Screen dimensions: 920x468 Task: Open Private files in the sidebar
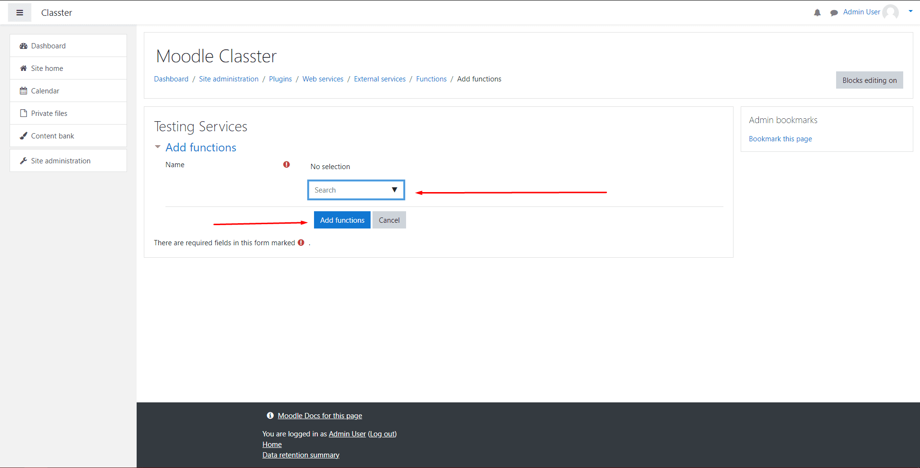(x=68, y=114)
